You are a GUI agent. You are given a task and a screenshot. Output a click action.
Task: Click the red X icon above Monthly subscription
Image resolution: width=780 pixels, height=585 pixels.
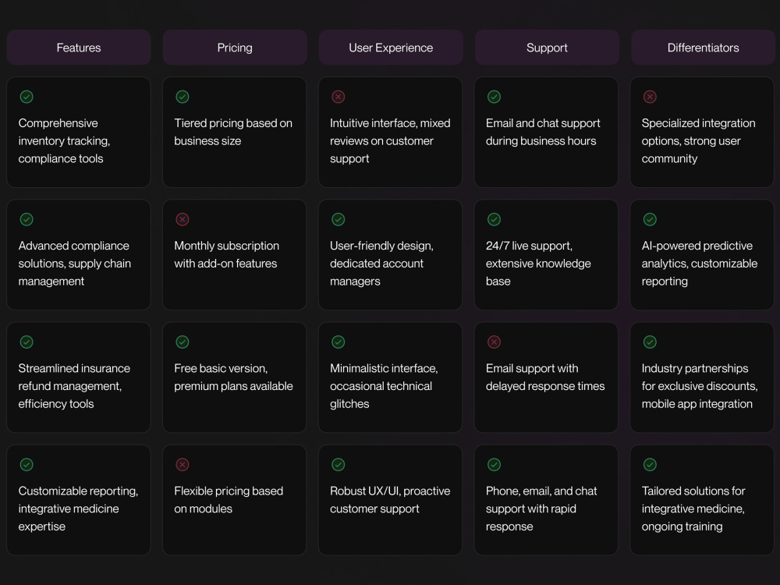coord(183,219)
